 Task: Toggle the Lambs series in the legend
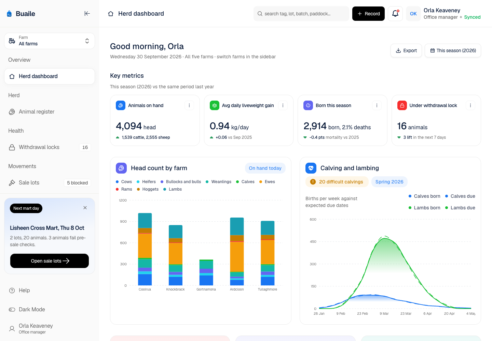tap(173, 189)
